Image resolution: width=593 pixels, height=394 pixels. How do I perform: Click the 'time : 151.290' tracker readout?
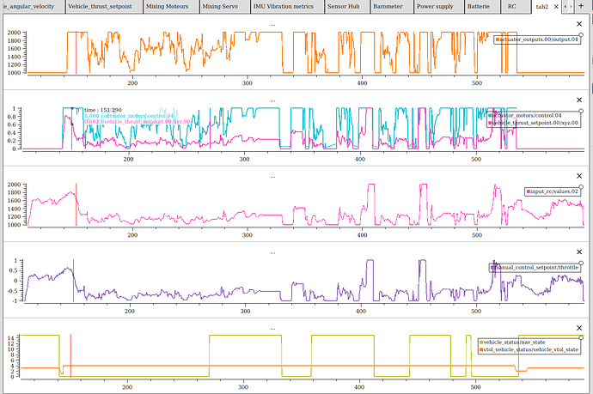click(103, 110)
